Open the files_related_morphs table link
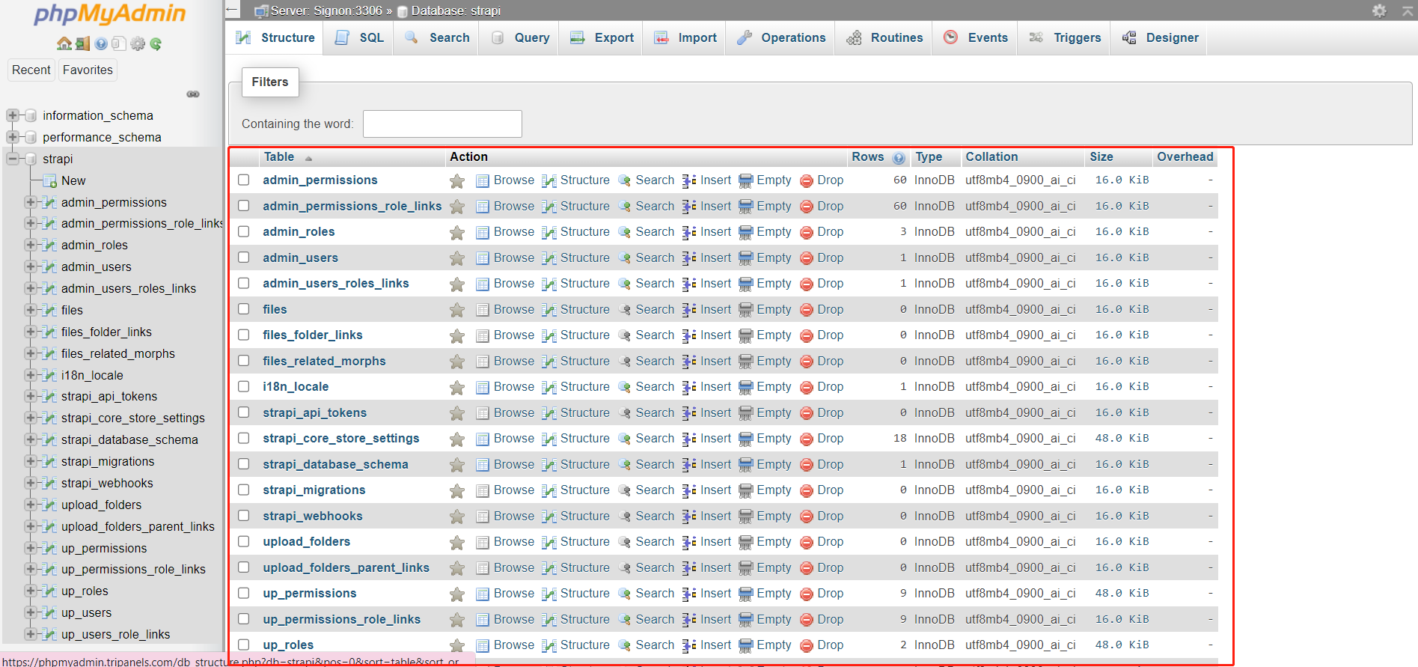Viewport: 1418px width, 667px height. click(324, 361)
